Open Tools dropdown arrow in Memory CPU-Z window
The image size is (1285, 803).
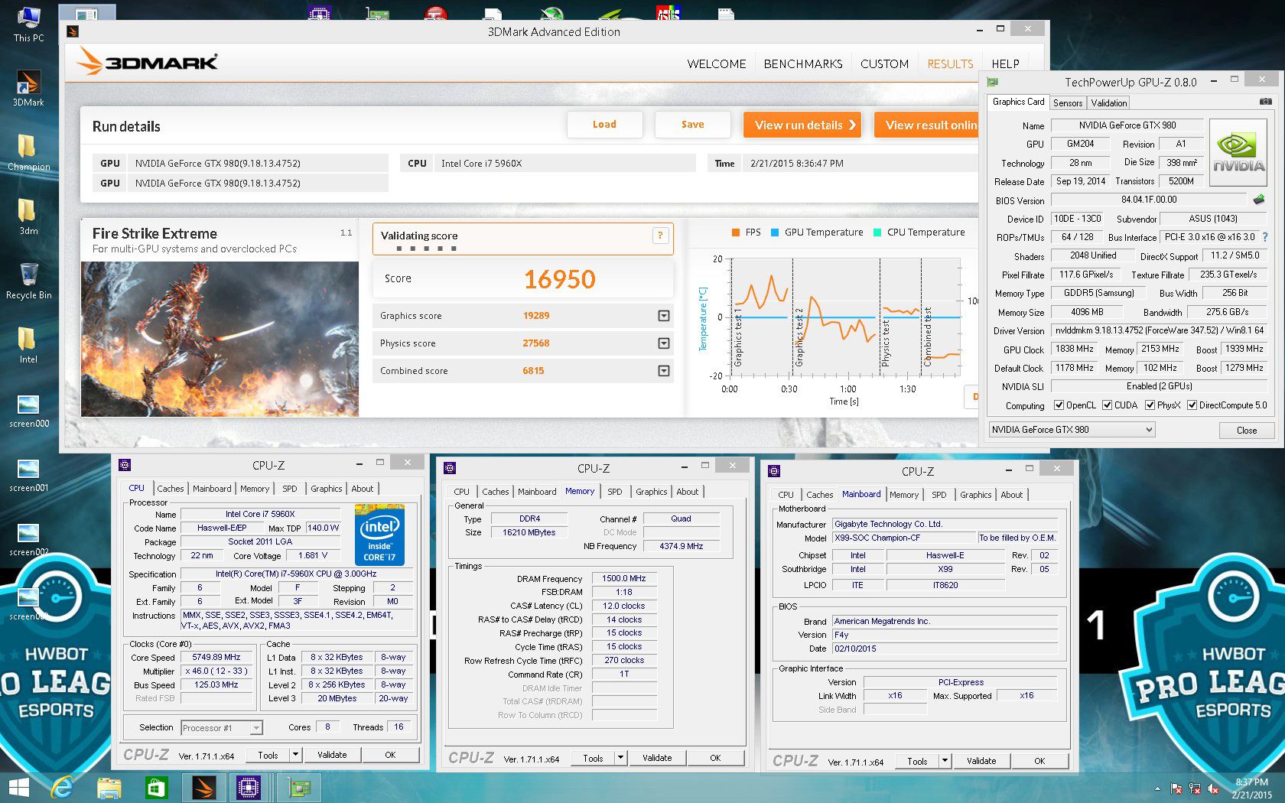pos(620,758)
